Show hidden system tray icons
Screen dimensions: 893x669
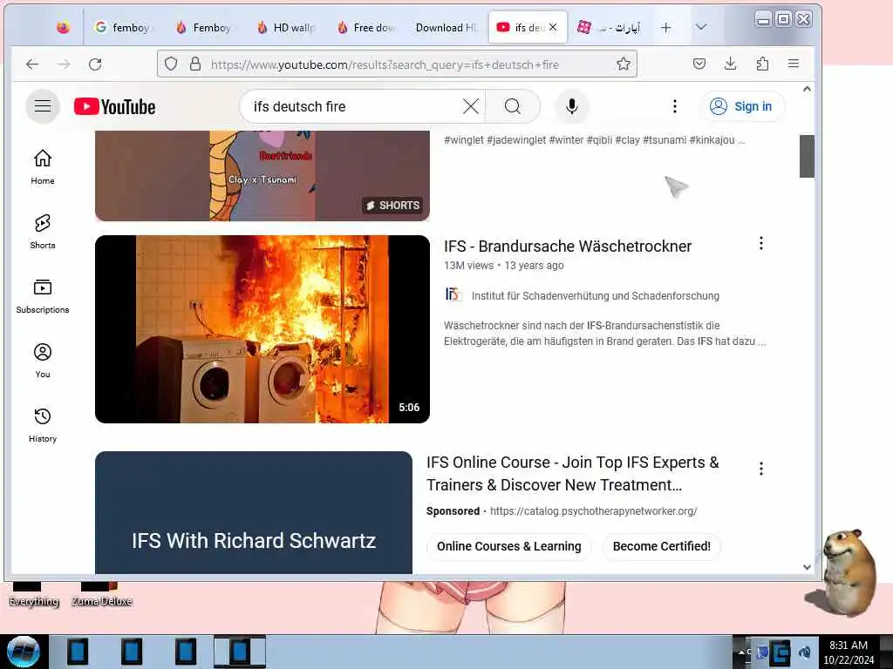click(741, 652)
